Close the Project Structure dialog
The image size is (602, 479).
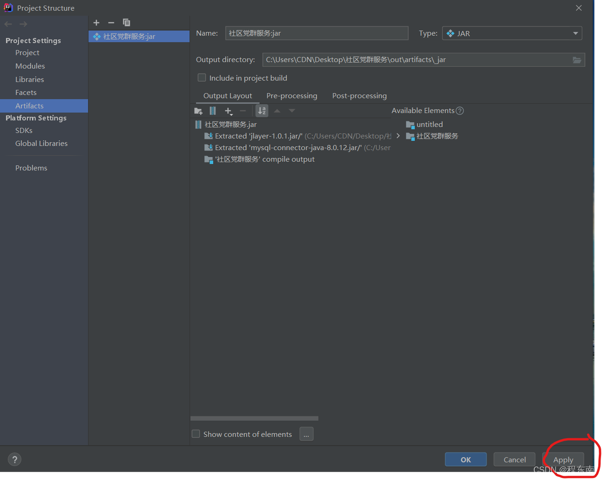[x=579, y=8]
